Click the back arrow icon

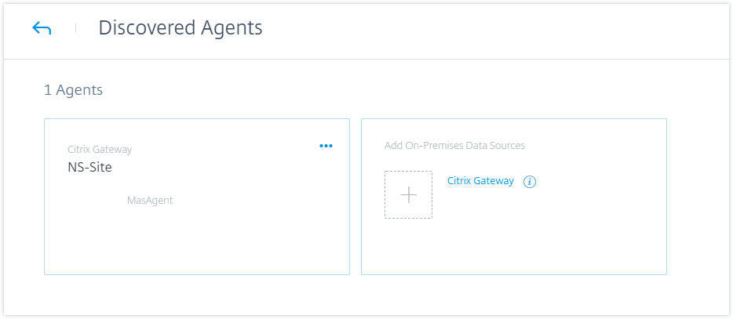point(42,29)
